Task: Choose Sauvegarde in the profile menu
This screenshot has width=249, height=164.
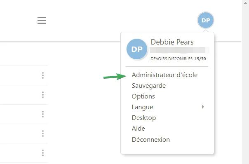Action: coord(149,86)
